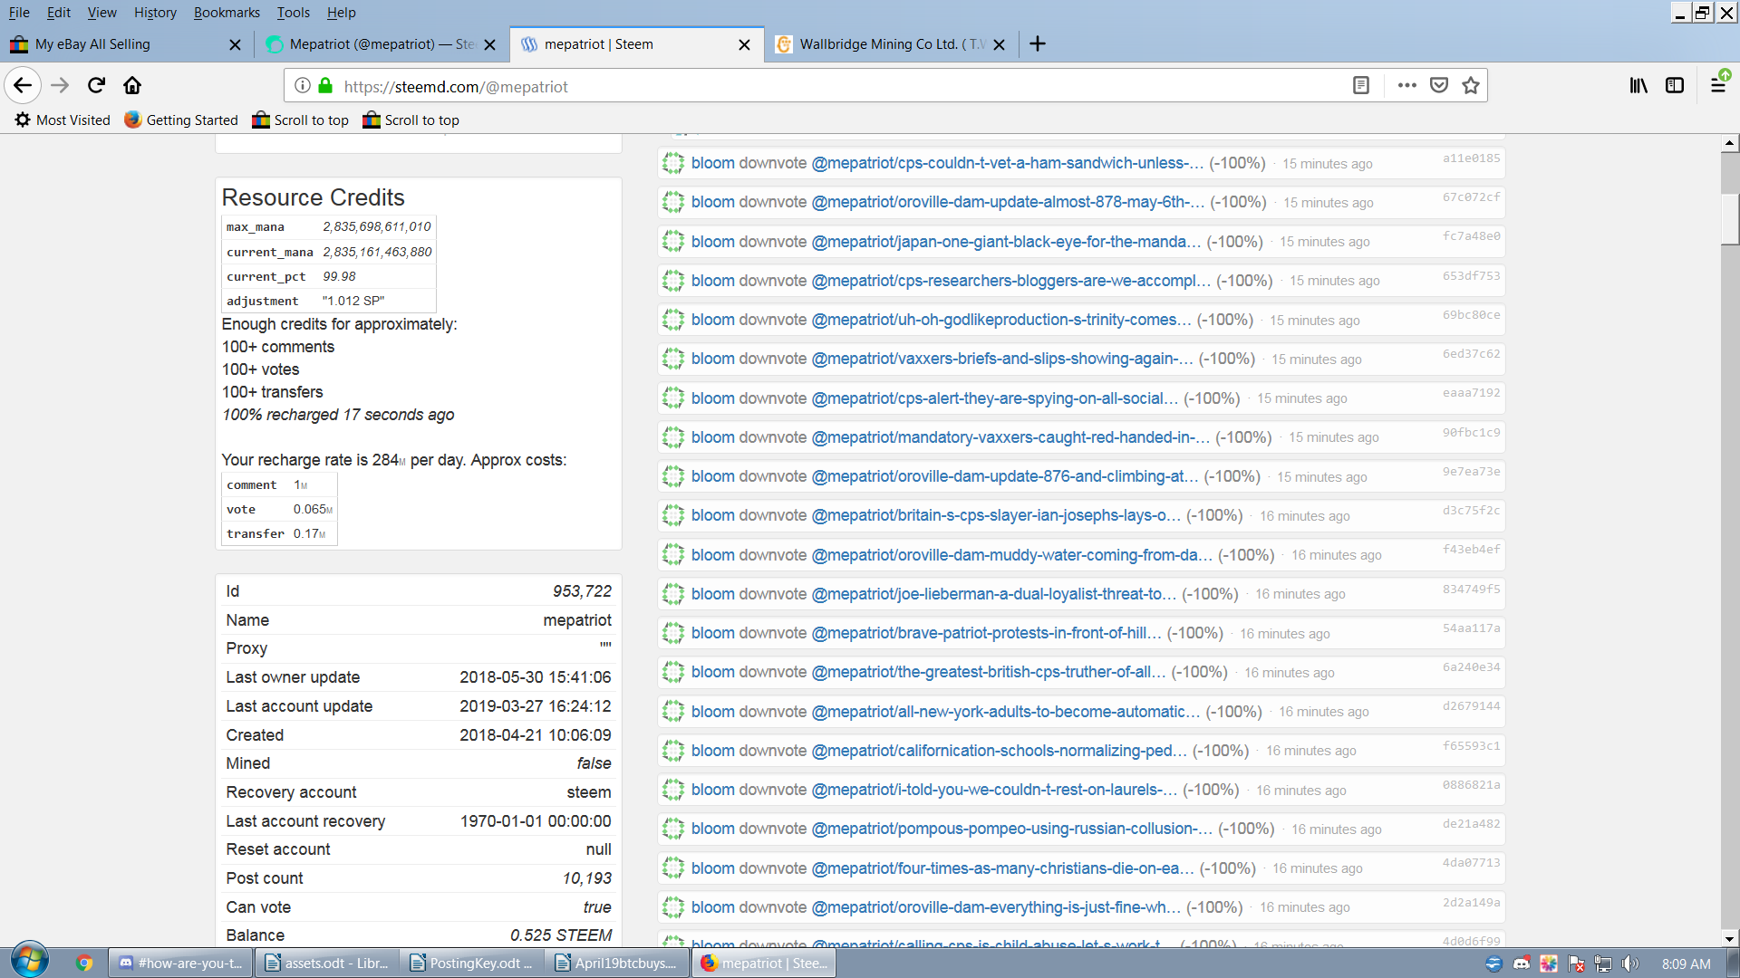Open a new tab with plus button
The height and width of the screenshot is (978, 1740).
[x=1038, y=43]
